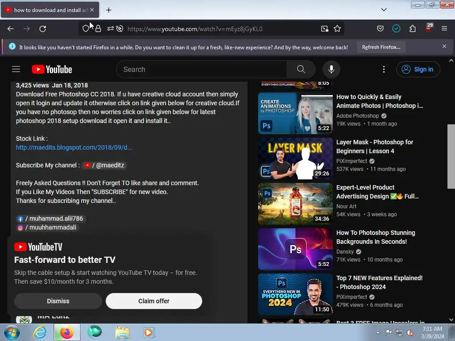Open the media player taskbar icon
Screen dimensions: 455x341
click(x=149, y=332)
